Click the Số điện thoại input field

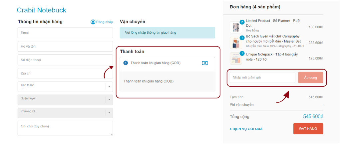tap(65, 60)
